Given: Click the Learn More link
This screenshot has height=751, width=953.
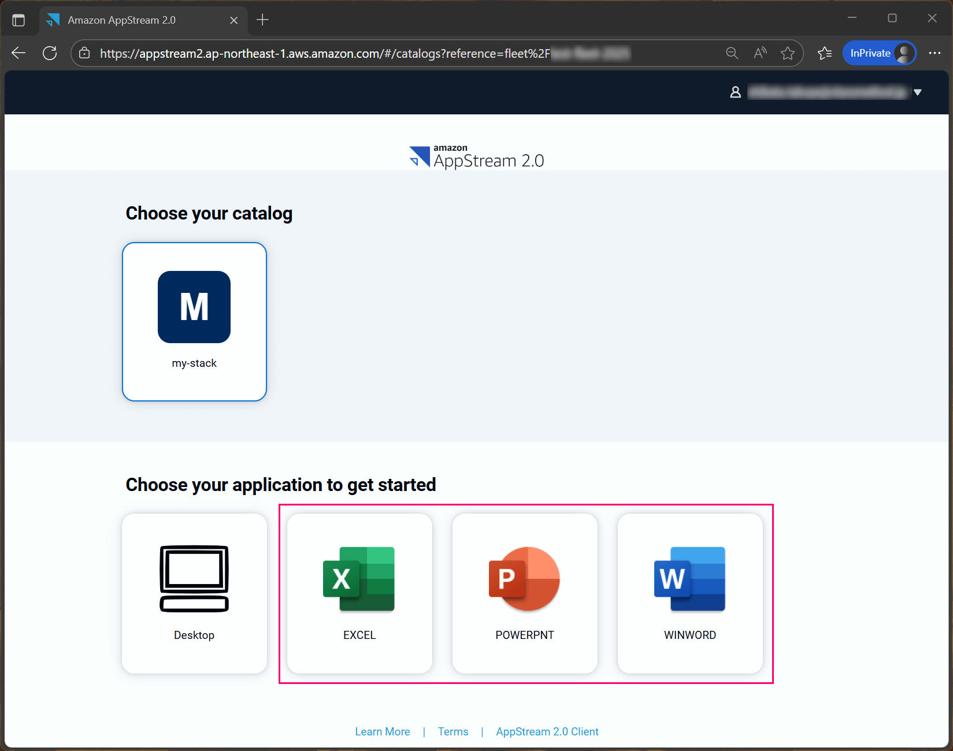Looking at the screenshot, I should tap(383, 731).
